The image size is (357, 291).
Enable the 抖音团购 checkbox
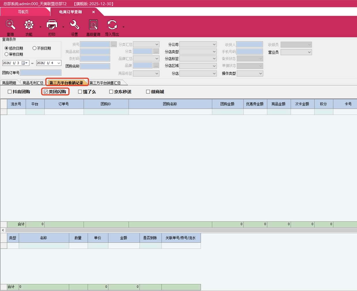10,92
